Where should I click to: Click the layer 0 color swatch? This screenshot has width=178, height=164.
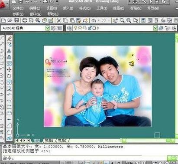click(94, 28)
